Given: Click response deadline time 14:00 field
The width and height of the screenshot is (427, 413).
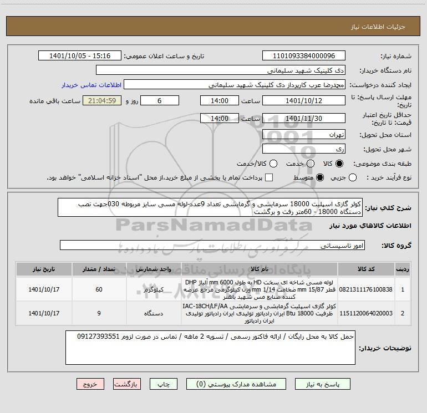Looking at the screenshot, I should pos(220,100).
